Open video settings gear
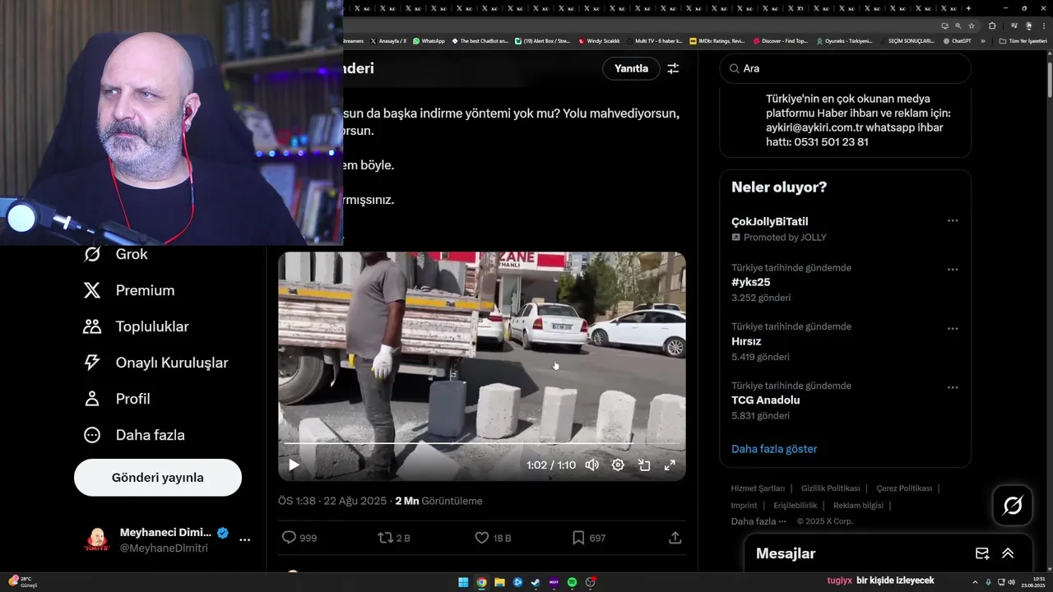1053x592 pixels. [618, 465]
